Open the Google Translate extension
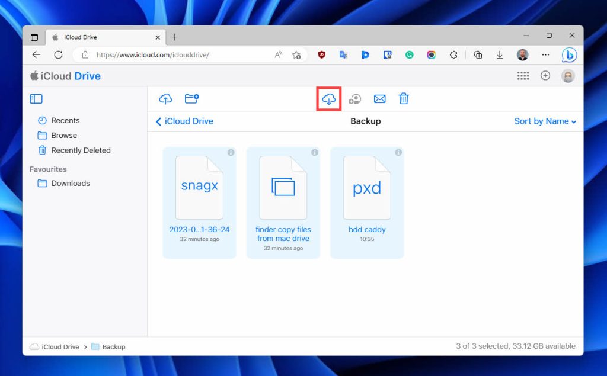Image resolution: width=607 pixels, height=376 pixels. tap(343, 55)
